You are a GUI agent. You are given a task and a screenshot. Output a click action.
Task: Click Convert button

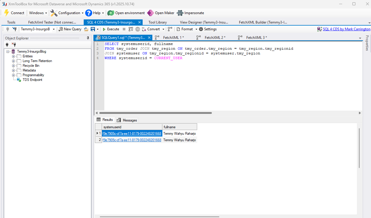pos(151,29)
